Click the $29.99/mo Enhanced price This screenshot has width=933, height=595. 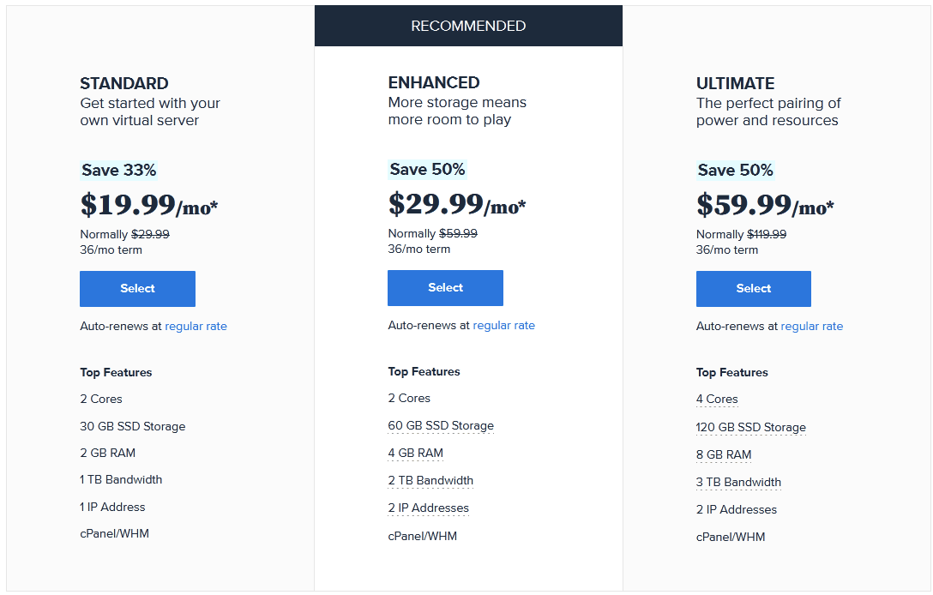pyautogui.click(x=456, y=205)
